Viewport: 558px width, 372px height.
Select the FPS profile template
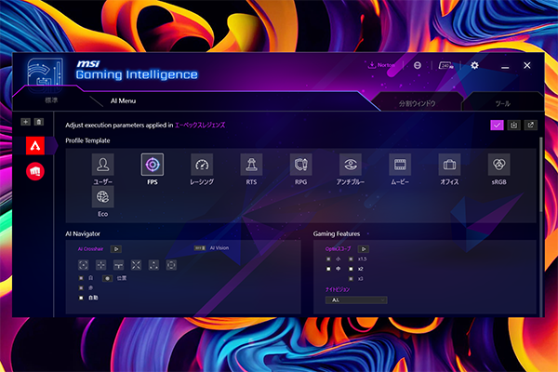pos(153,166)
